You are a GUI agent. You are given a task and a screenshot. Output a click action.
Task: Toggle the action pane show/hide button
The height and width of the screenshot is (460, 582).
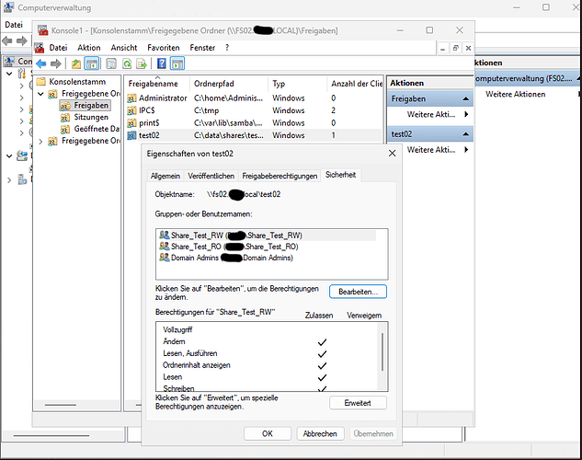pos(177,63)
